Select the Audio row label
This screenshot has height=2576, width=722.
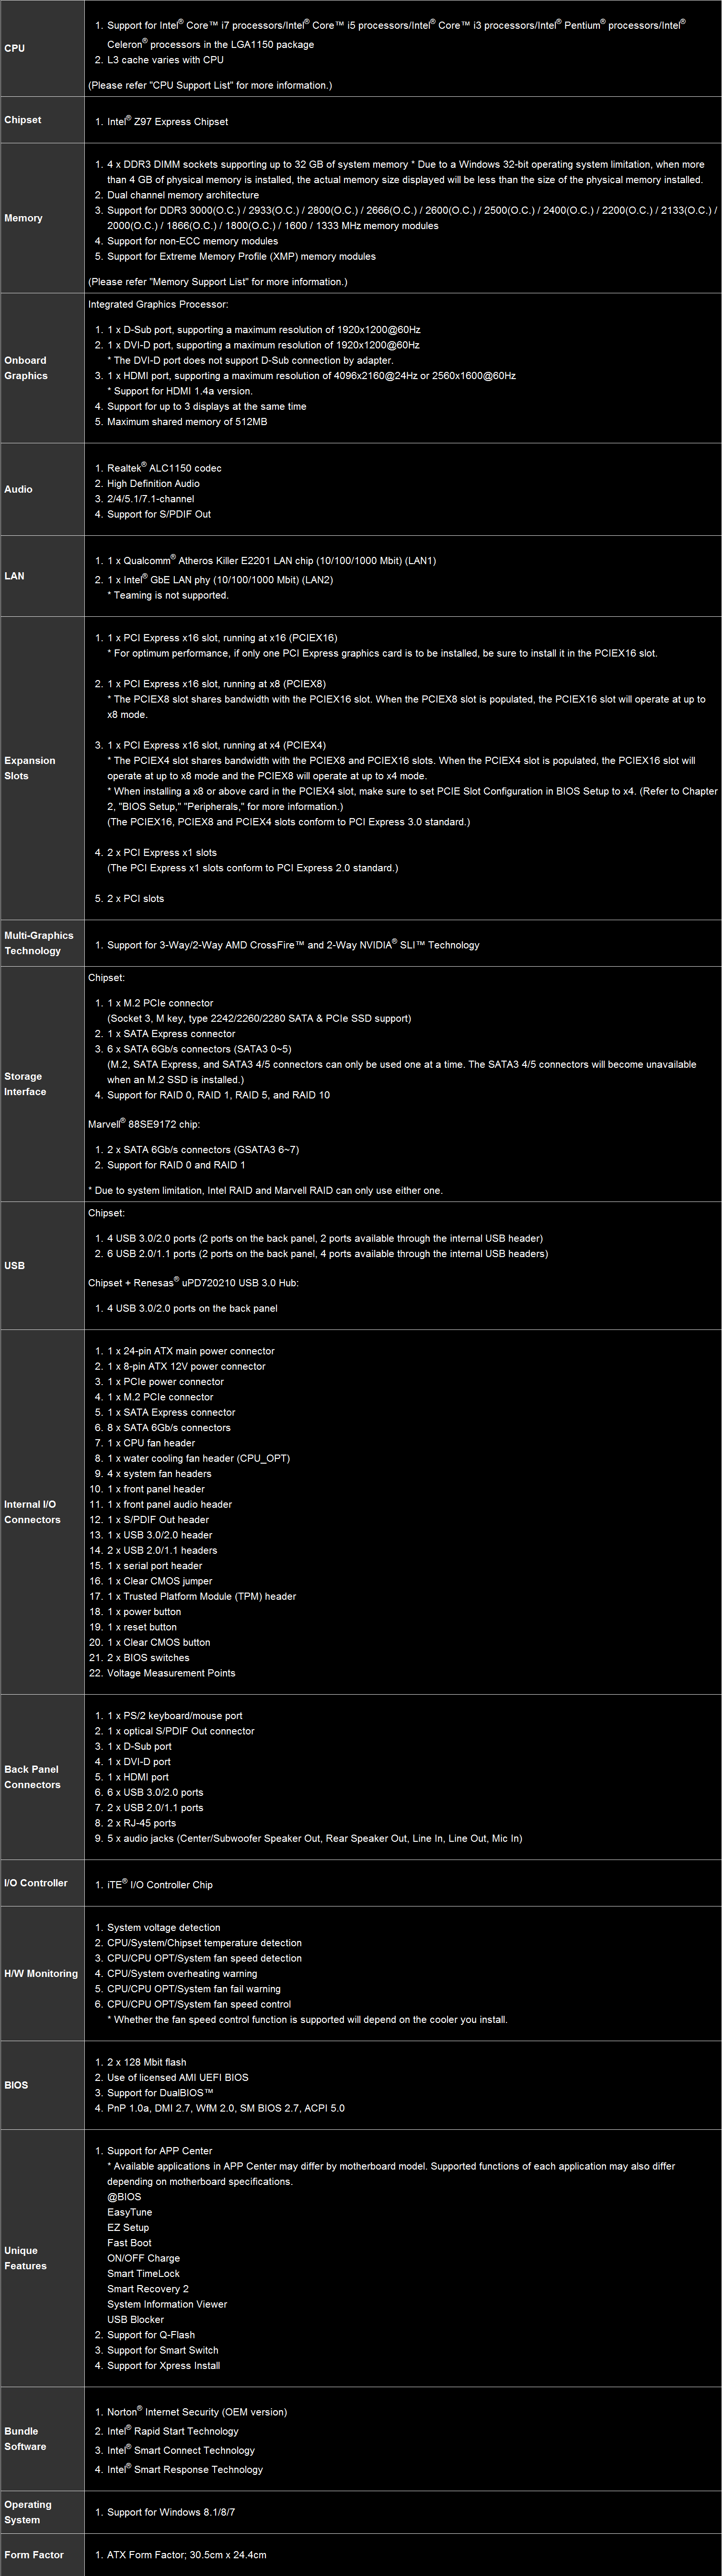[18, 489]
